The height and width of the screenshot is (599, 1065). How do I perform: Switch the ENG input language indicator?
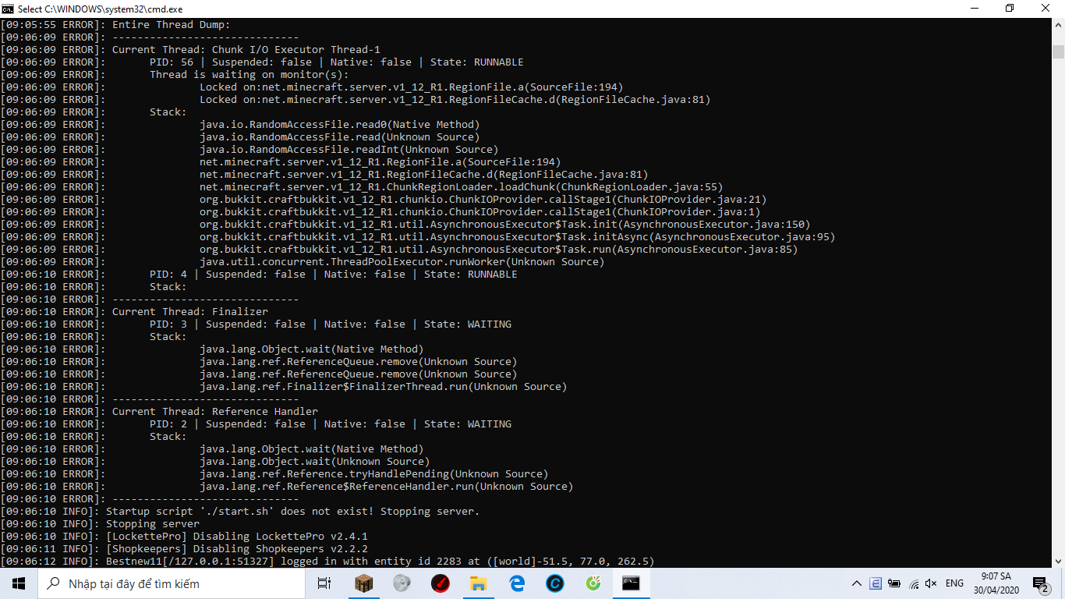tap(954, 583)
